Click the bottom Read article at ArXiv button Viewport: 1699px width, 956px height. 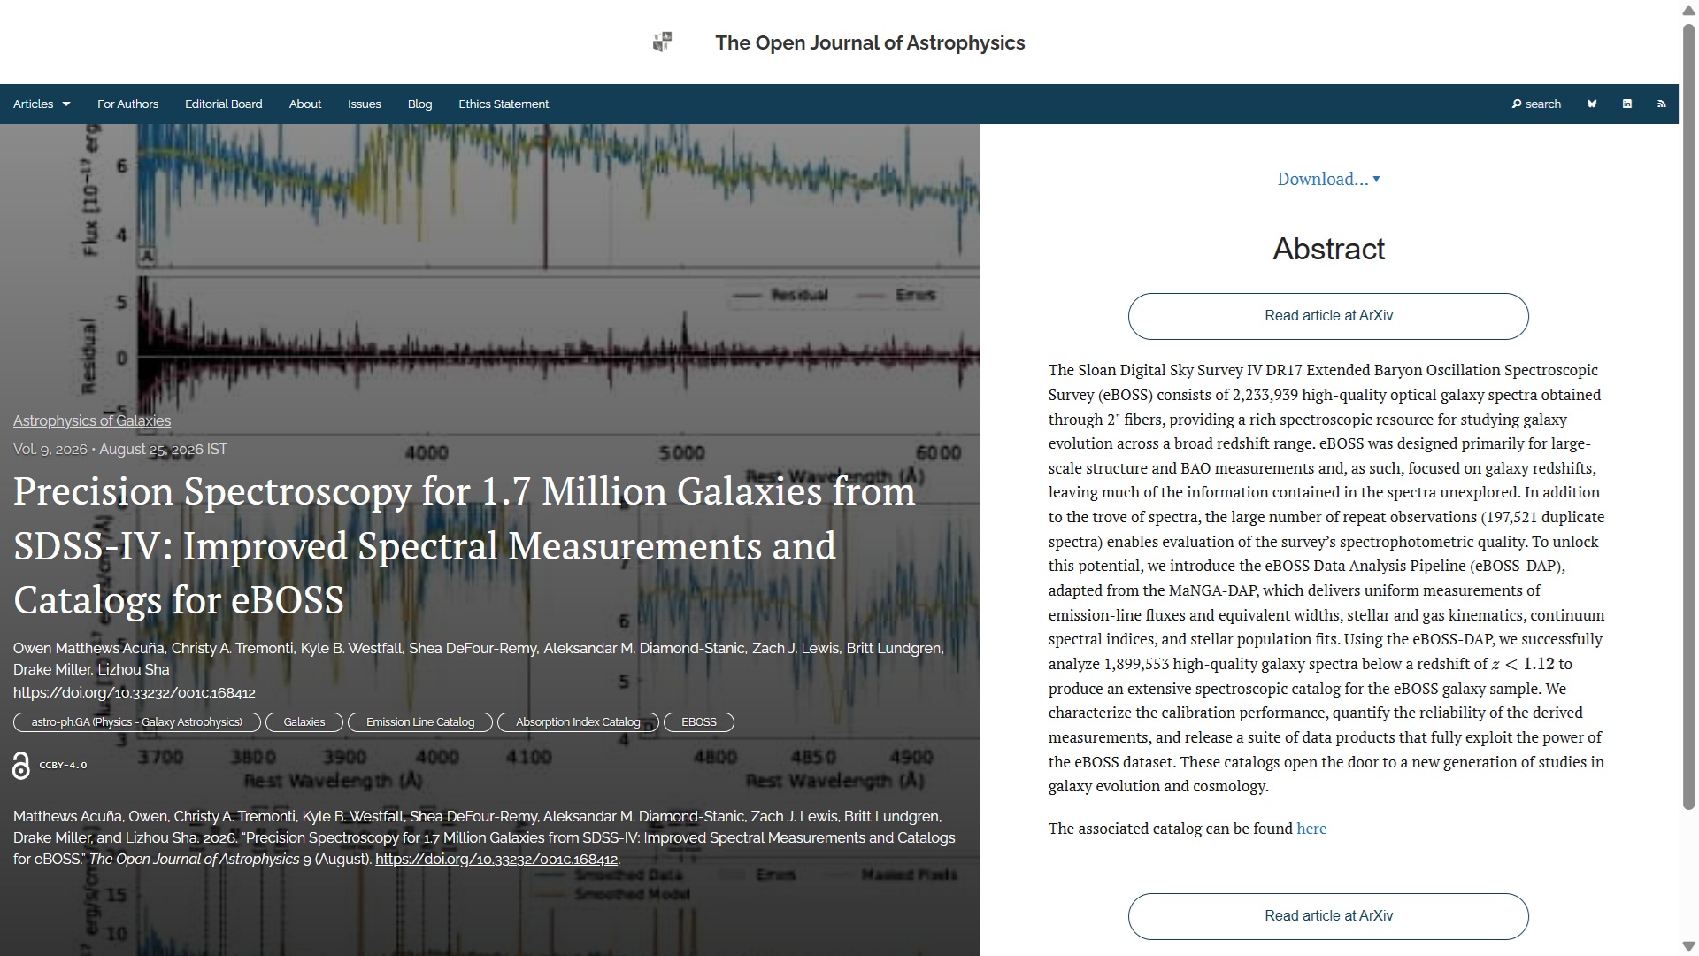[x=1328, y=916]
